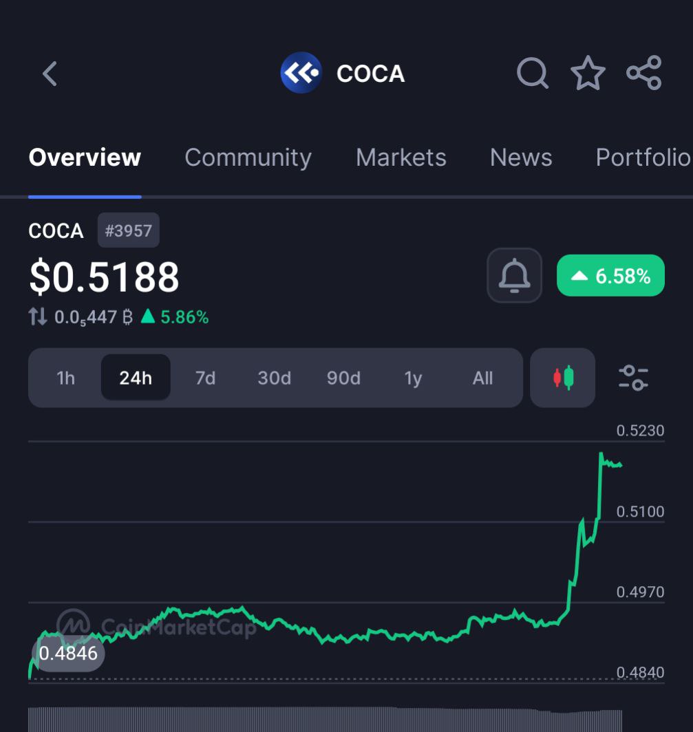The height and width of the screenshot is (732, 693).
Task: Tap the #3957 rank badge
Action: pyautogui.click(x=129, y=230)
